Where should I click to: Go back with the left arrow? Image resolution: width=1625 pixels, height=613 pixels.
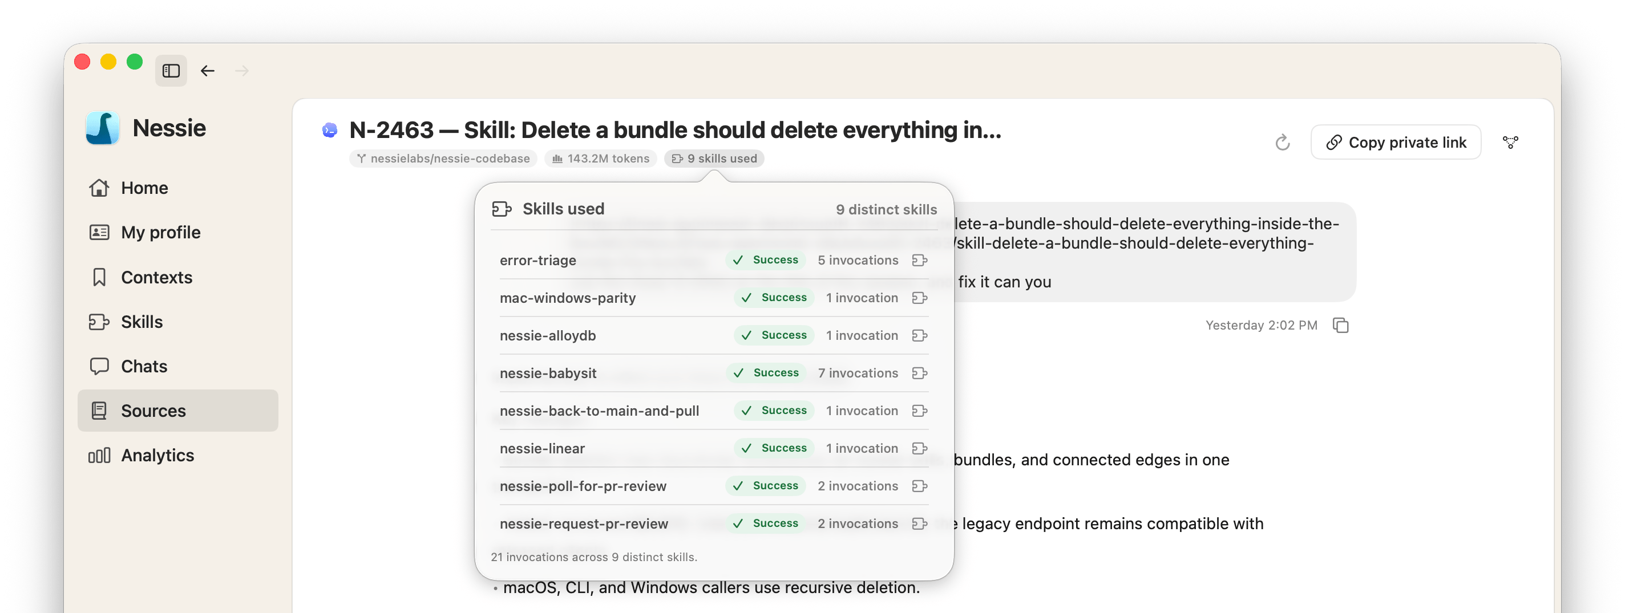click(208, 71)
